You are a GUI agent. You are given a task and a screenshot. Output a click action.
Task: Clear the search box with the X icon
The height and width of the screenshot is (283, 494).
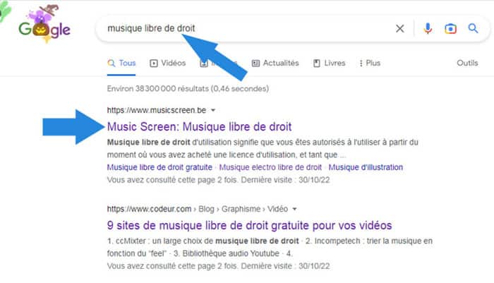tap(400, 29)
